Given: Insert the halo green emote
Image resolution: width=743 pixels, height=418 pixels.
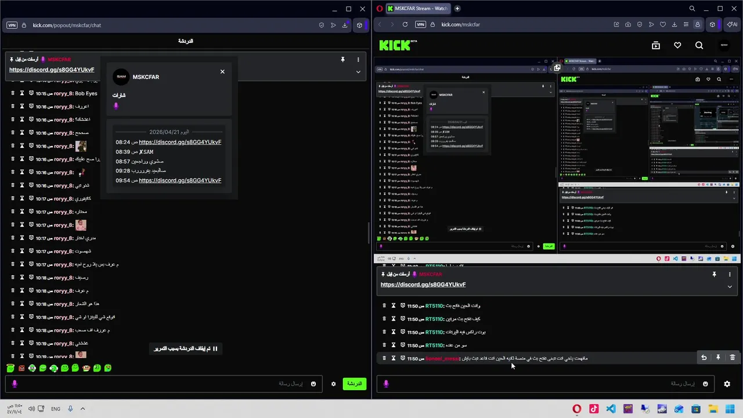Looking at the screenshot, I should 10,368.
